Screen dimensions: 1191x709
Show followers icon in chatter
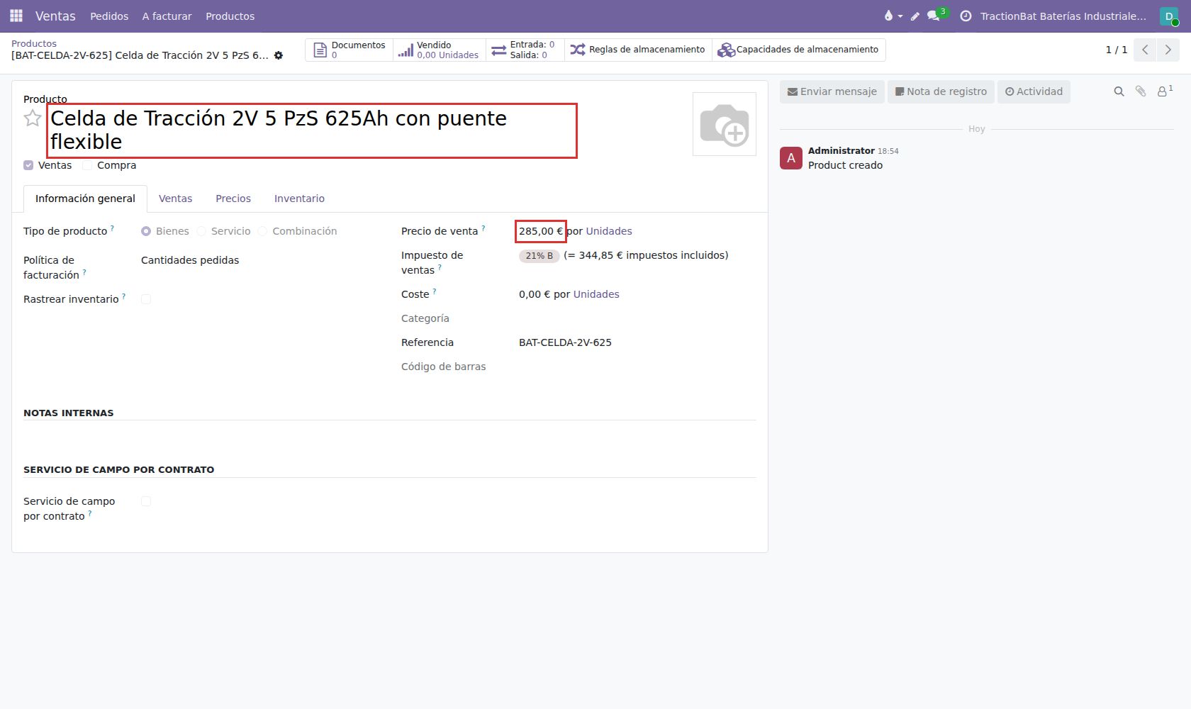(x=1165, y=91)
